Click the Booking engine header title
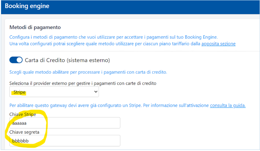Screen dimensions: 260x151 tap(27, 6)
